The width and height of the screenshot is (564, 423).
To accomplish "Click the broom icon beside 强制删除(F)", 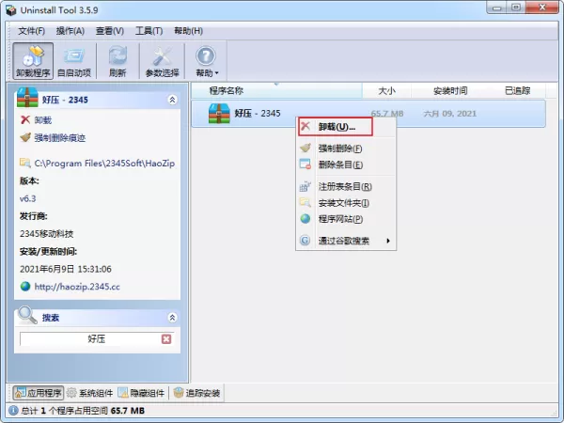I will 305,148.
